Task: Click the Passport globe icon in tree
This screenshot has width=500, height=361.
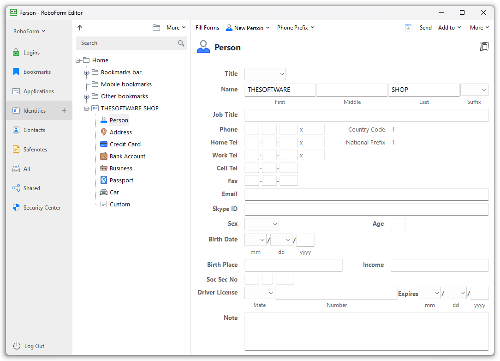Action: coord(104,180)
